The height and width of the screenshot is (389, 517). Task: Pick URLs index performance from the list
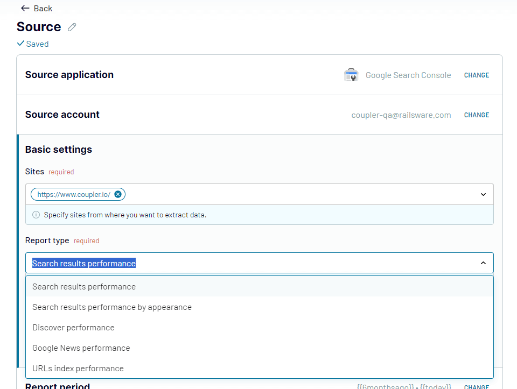pos(78,368)
